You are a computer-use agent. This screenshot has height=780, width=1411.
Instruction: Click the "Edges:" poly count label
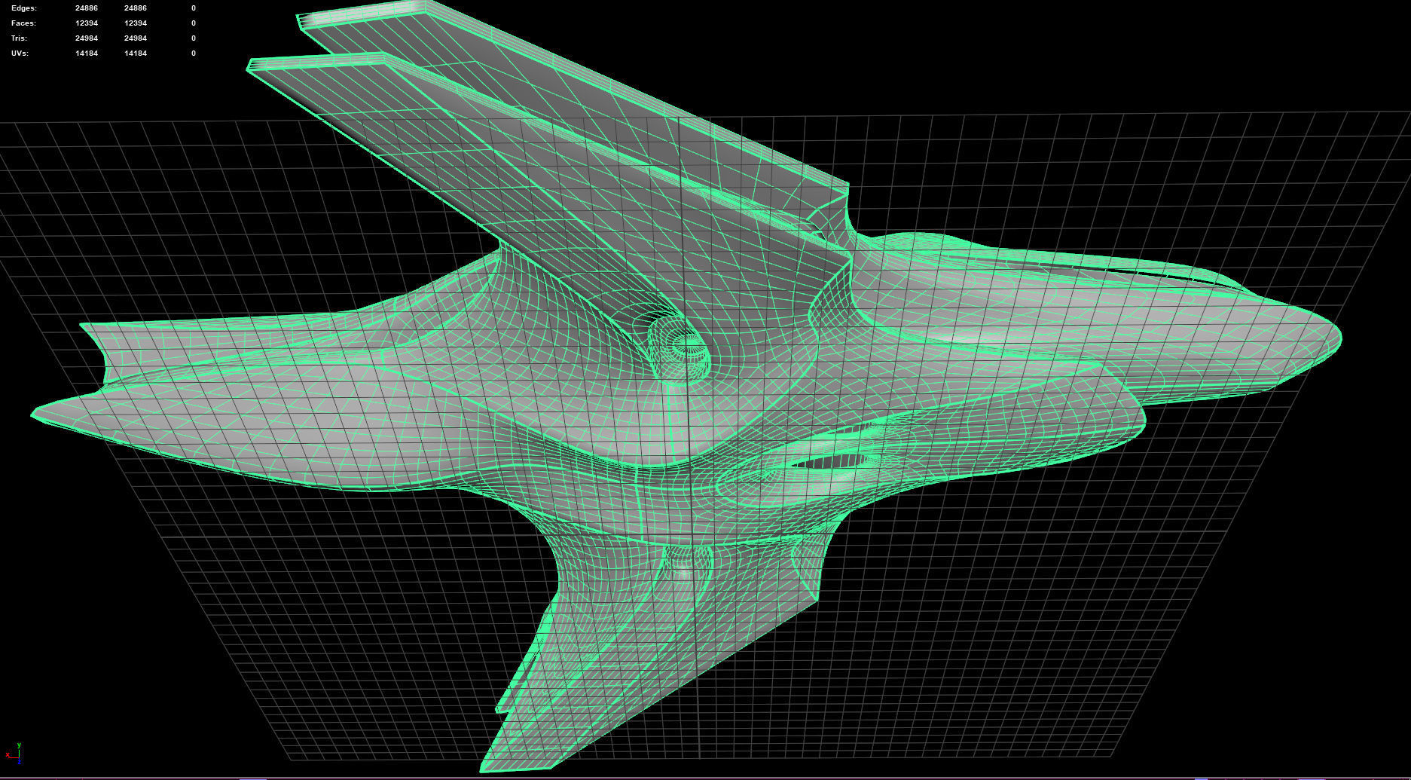pos(23,8)
